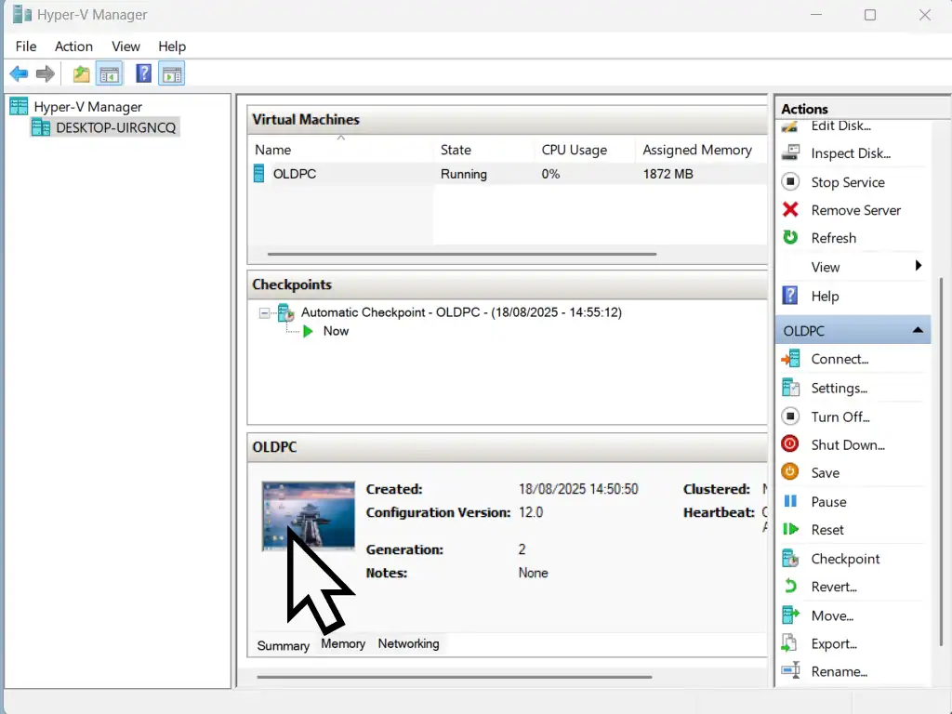Toggle the Show/Hide Action Pane toolbar button
The height and width of the screenshot is (714, 952).
coord(171,73)
